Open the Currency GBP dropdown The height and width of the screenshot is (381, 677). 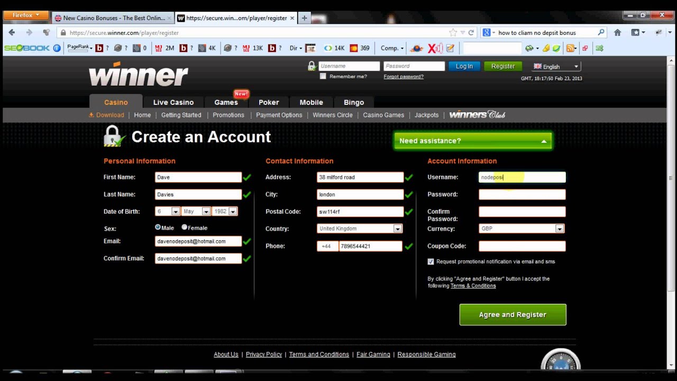522,229
